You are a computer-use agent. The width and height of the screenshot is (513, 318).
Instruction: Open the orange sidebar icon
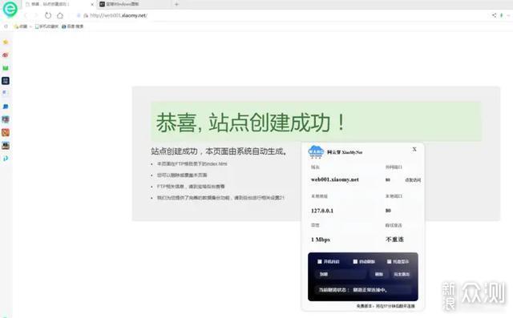coord(6,133)
